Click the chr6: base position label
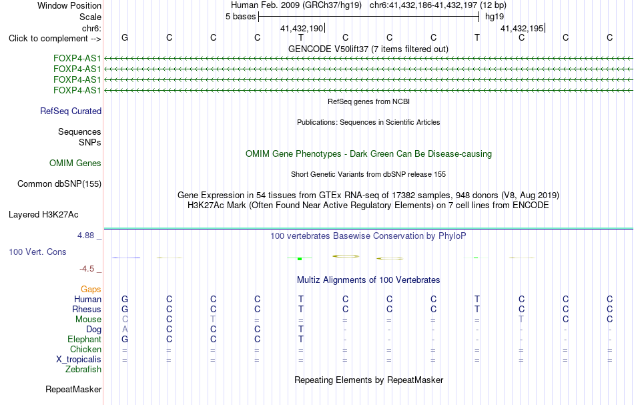The image size is (634, 405). point(92,28)
